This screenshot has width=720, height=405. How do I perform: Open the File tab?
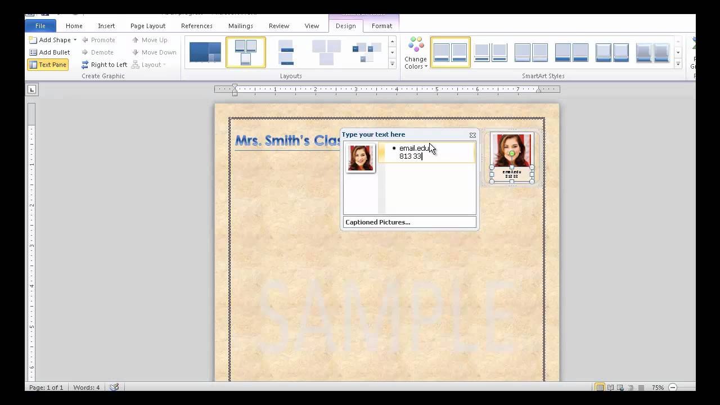(x=40, y=26)
